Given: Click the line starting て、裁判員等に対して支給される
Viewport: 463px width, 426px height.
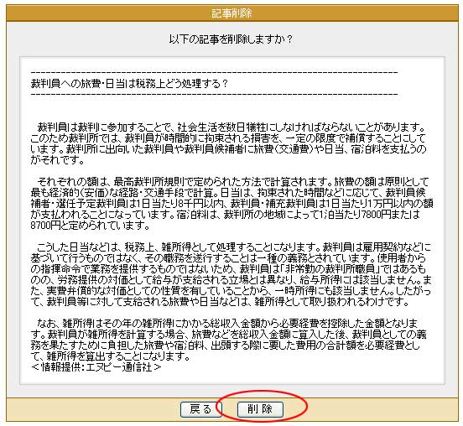Looking at the screenshot, I should [x=220, y=302].
